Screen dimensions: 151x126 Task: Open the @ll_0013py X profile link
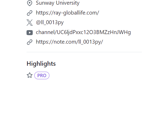click(50, 23)
